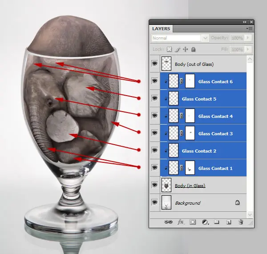Open the layer style fx menu
The image size is (267, 254).
click(x=181, y=222)
